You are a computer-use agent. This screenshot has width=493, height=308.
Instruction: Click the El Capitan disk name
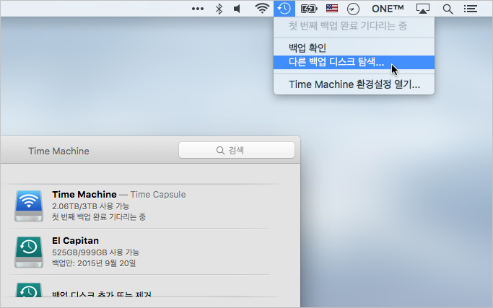[x=76, y=241]
